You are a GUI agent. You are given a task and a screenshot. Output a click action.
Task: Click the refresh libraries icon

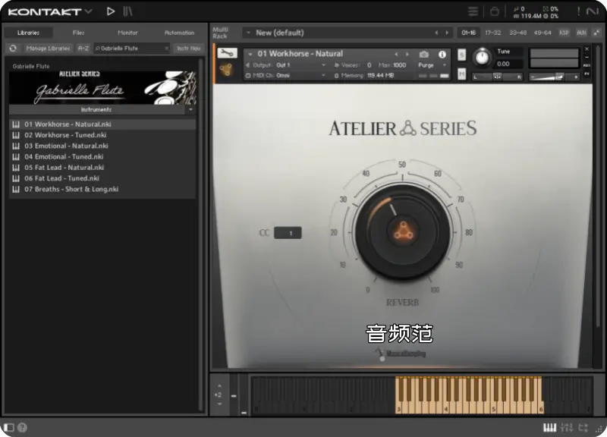tap(13, 48)
